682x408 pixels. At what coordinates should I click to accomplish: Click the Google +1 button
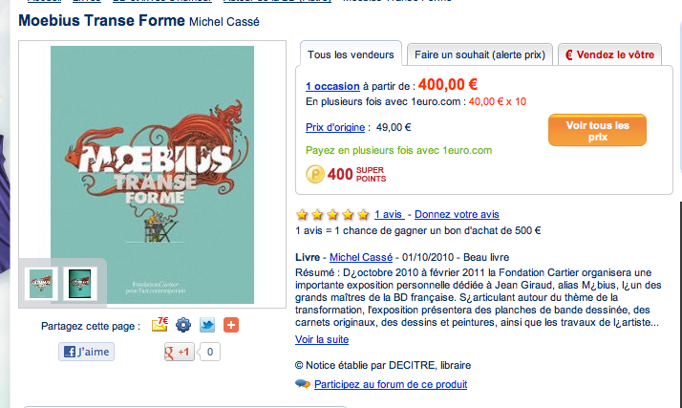tap(179, 352)
